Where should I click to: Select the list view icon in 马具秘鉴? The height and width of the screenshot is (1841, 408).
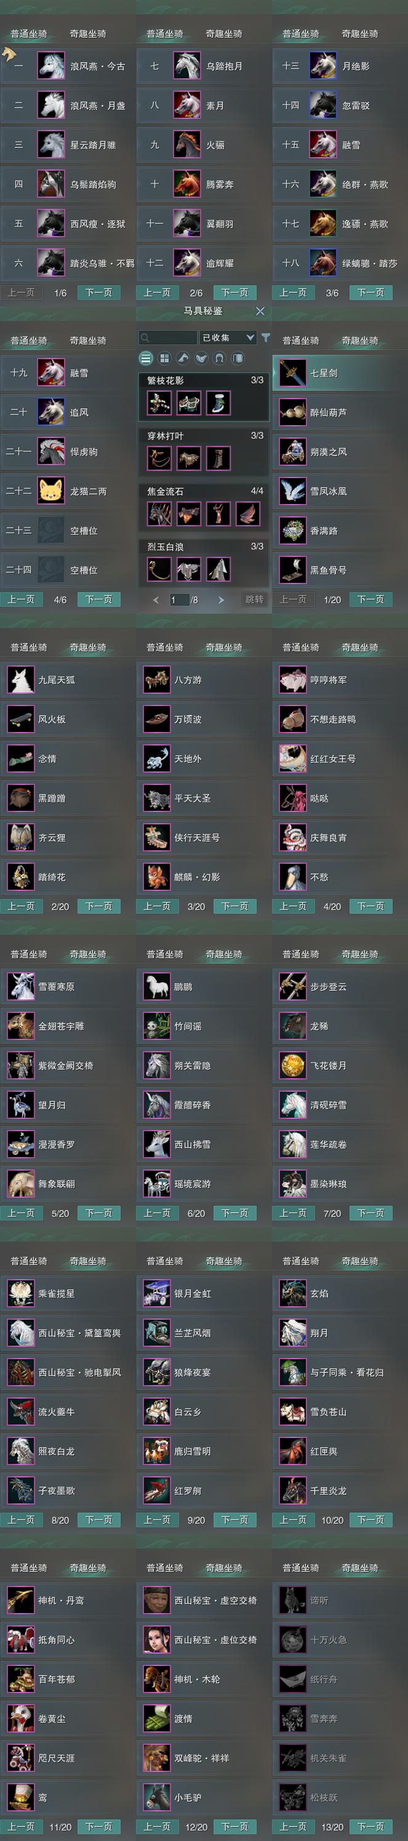point(145,358)
